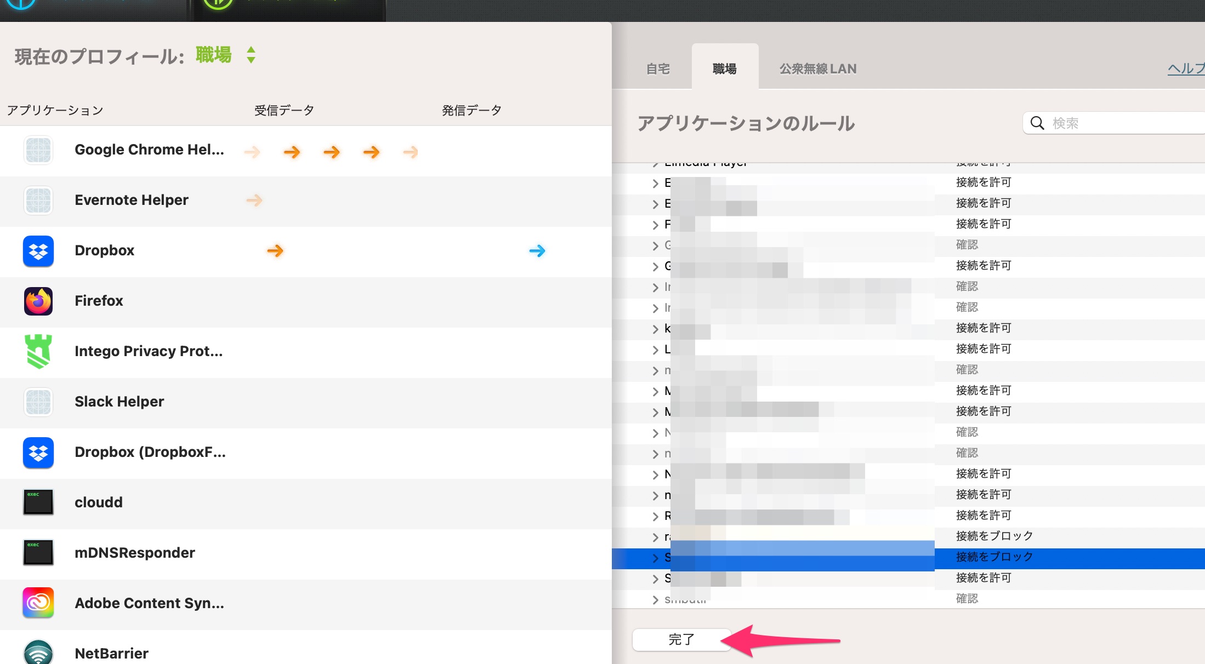
Task: Click the アプリケーション column header
Action: pyautogui.click(x=55, y=110)
